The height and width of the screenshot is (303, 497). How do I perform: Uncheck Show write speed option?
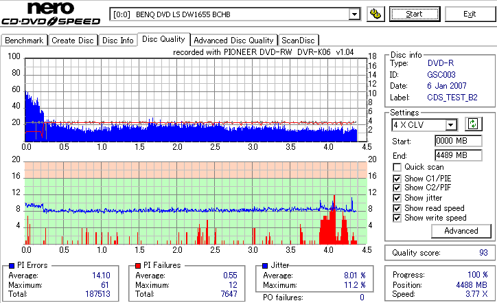click(x=397, y=218)
